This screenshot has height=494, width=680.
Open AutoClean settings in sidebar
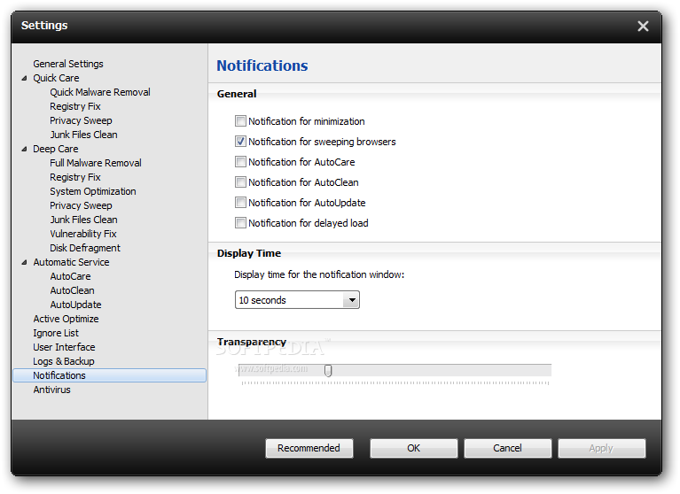[72, 290]
